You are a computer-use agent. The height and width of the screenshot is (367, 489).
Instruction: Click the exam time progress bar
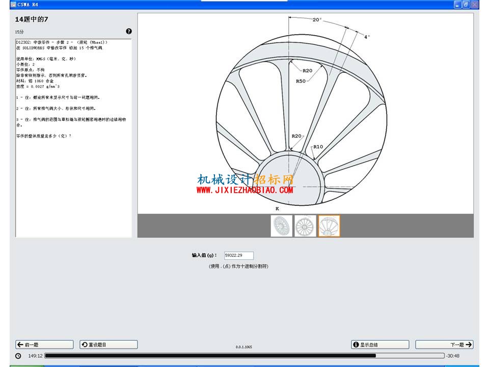tap(244, 355)
